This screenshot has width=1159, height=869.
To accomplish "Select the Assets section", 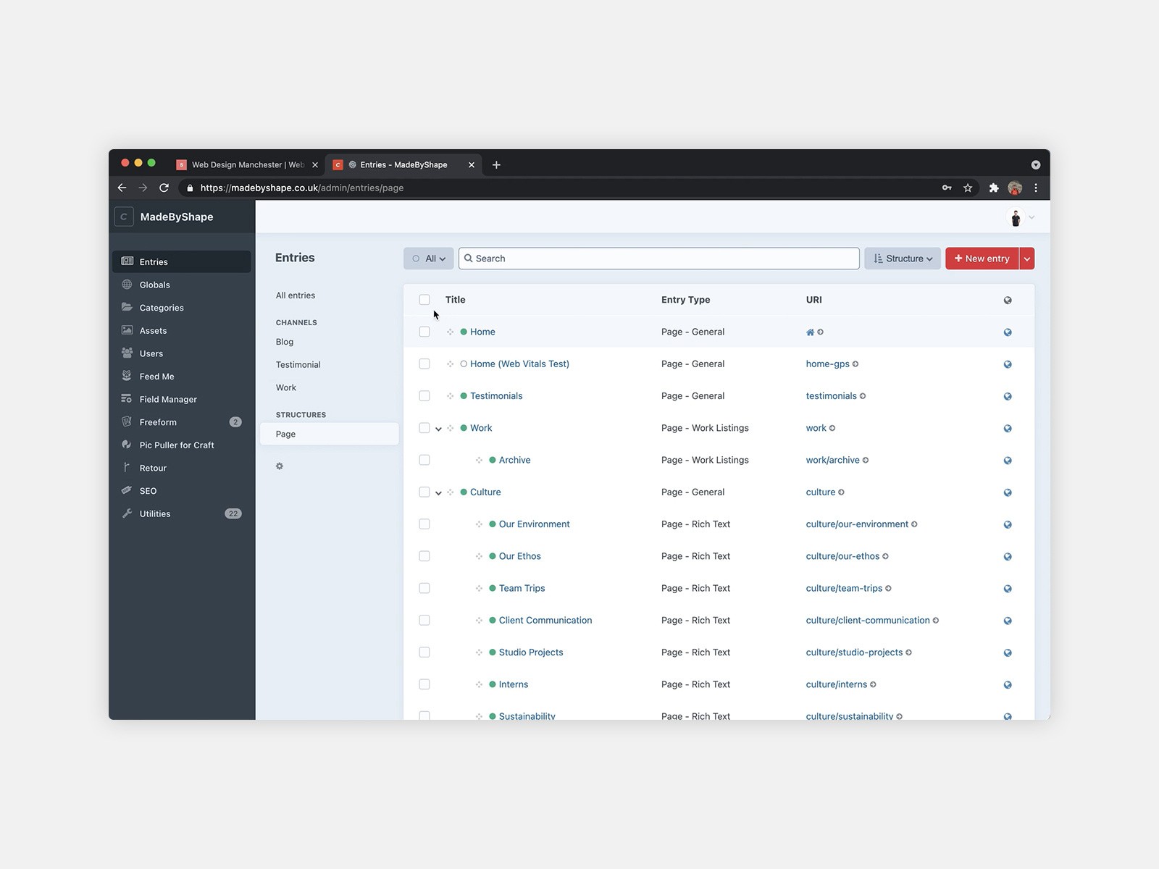I will (153, 330).
